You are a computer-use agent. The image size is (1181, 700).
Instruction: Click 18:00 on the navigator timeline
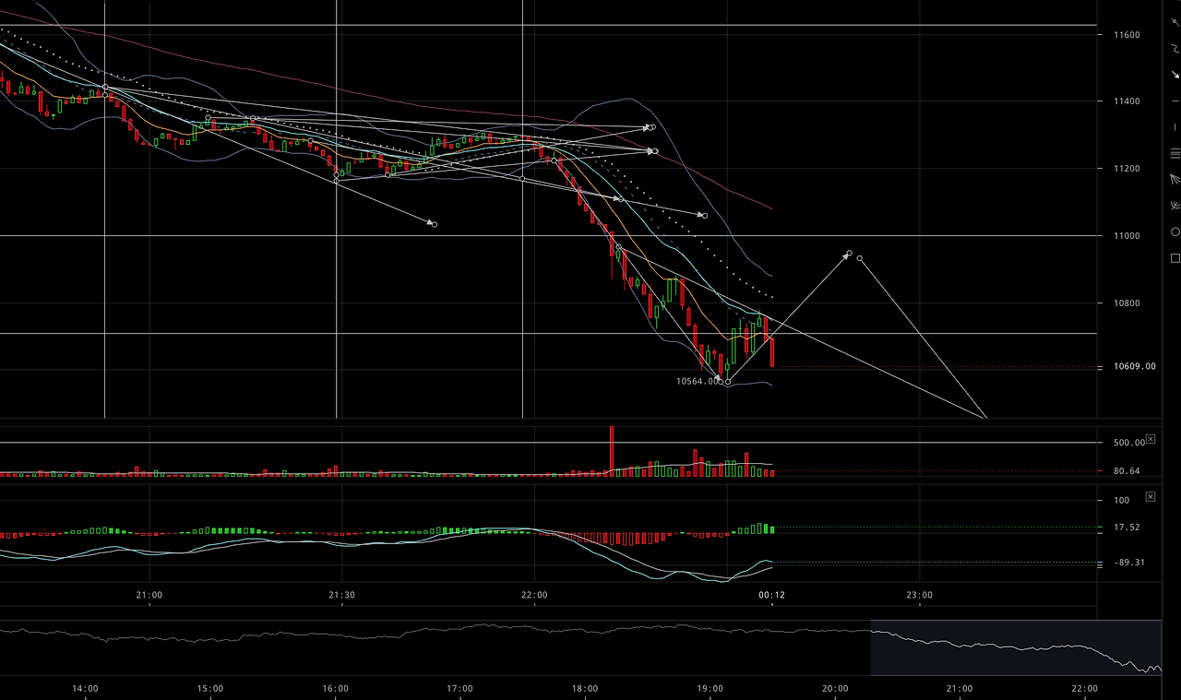click(585, 688)
